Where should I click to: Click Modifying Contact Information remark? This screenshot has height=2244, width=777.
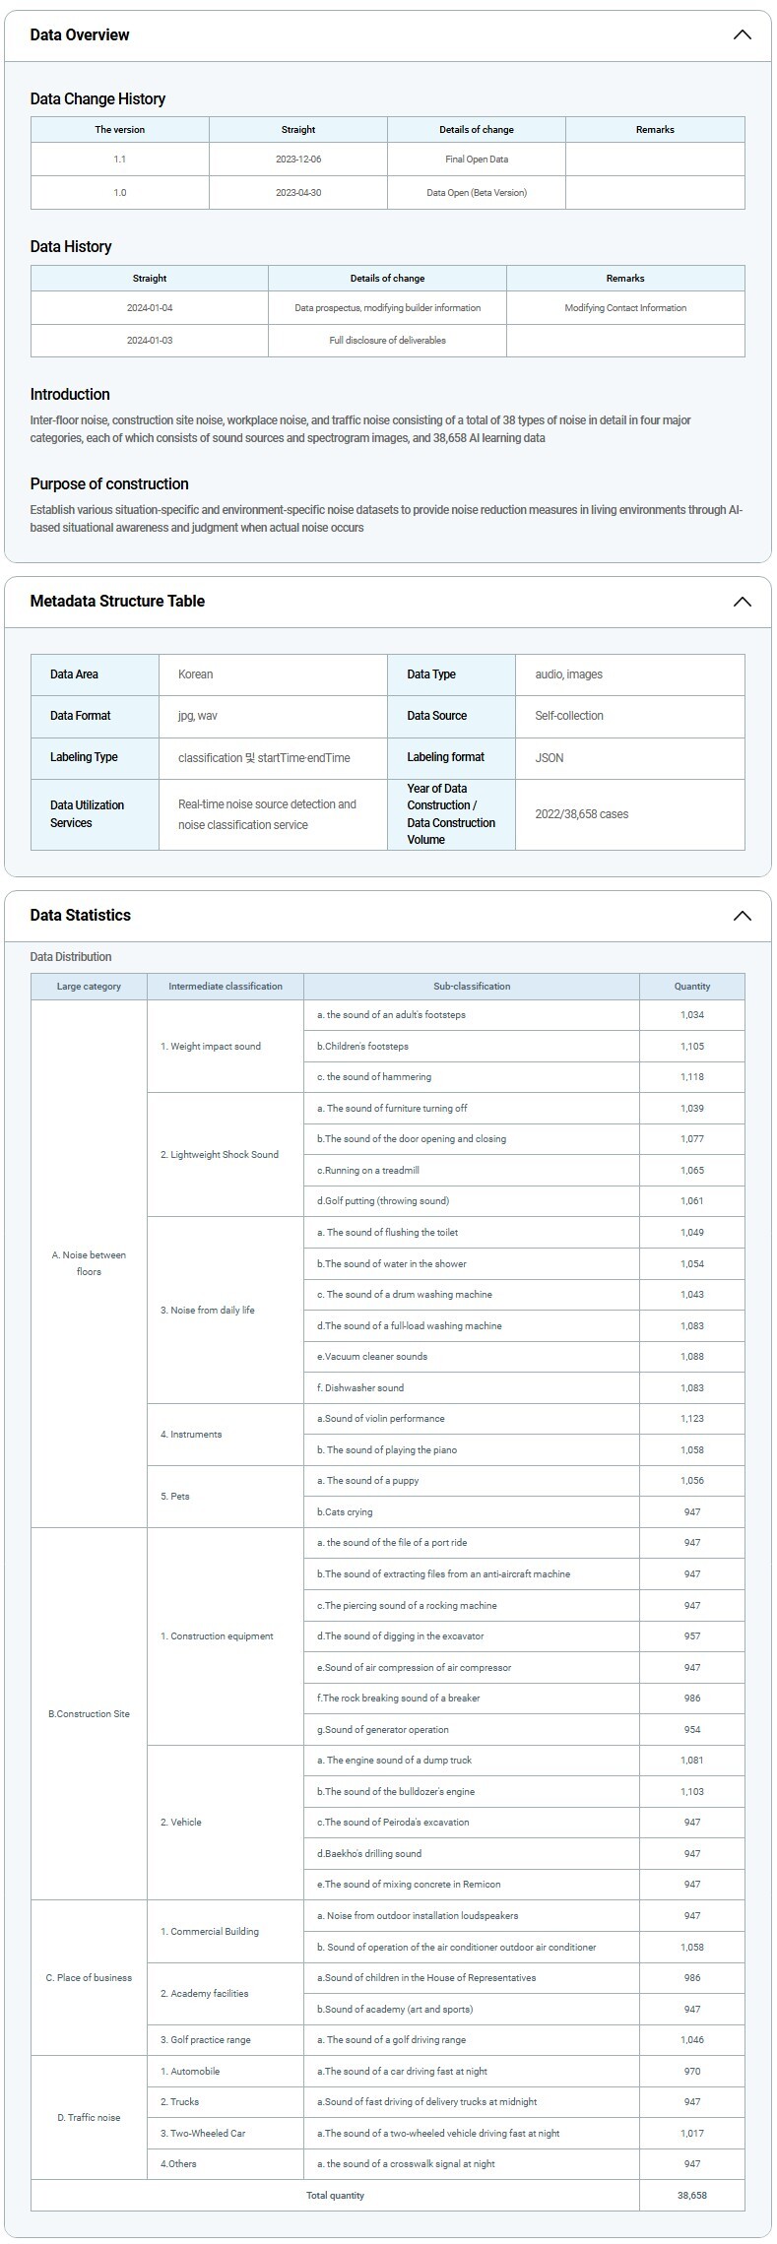pyautogui.click(x=624, y=308)
